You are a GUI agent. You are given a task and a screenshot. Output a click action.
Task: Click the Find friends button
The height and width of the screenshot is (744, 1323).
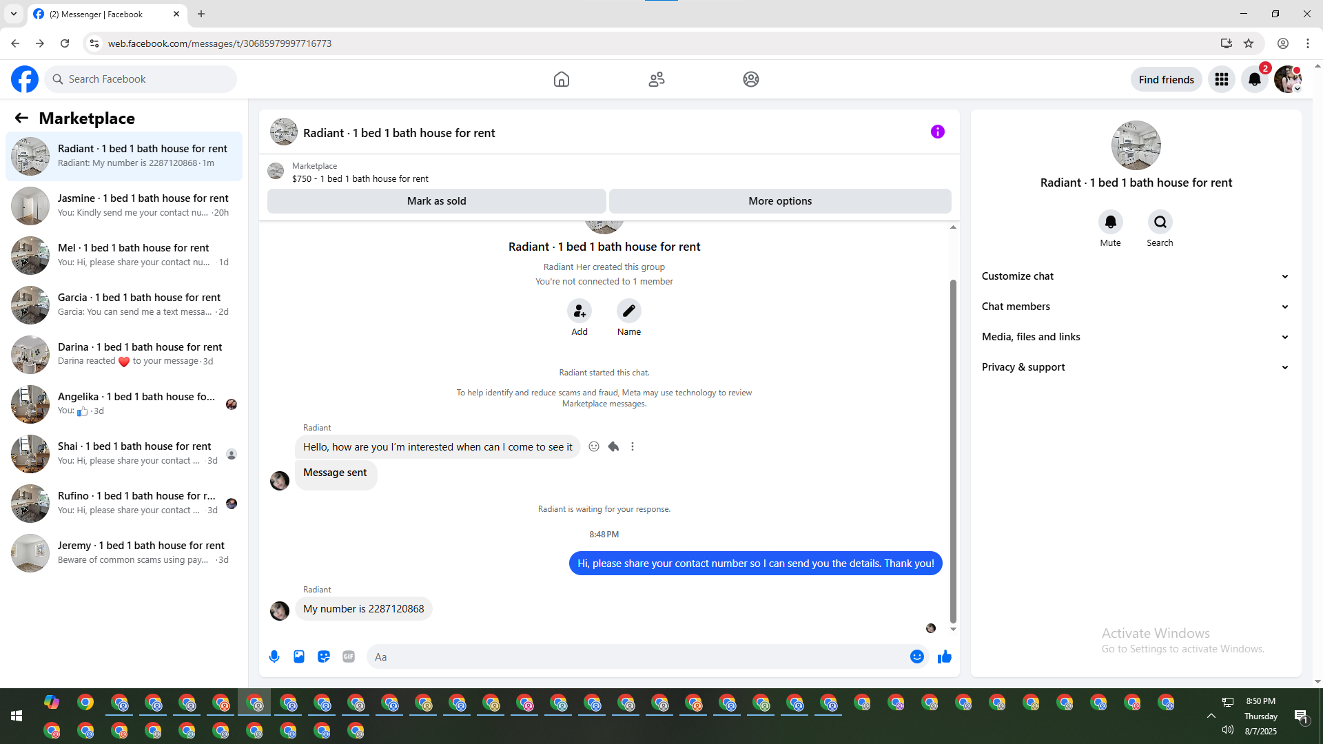pos(1167,79)
